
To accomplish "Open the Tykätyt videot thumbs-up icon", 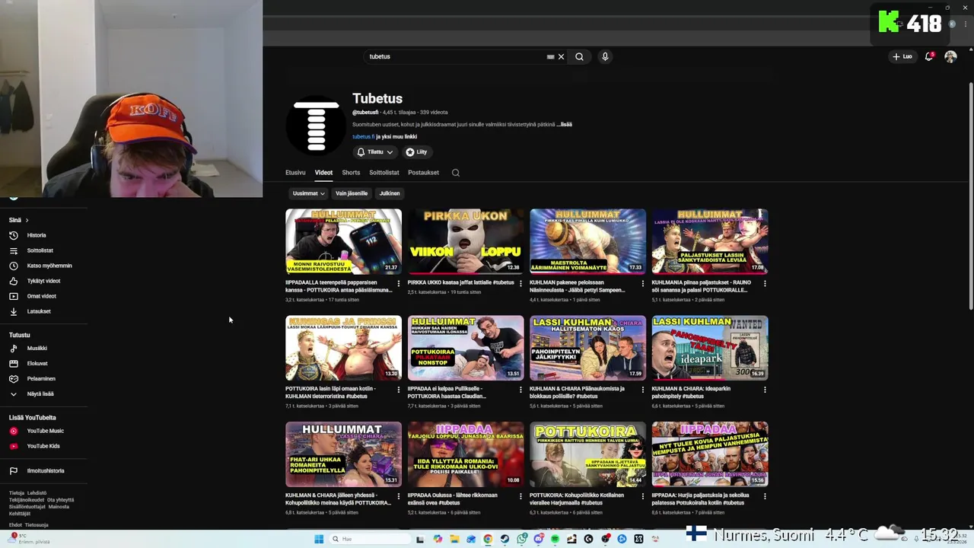I will [13, 281].
